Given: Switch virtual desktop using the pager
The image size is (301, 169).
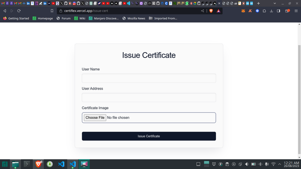Looking at the screenshot, I should click(206, 164).
